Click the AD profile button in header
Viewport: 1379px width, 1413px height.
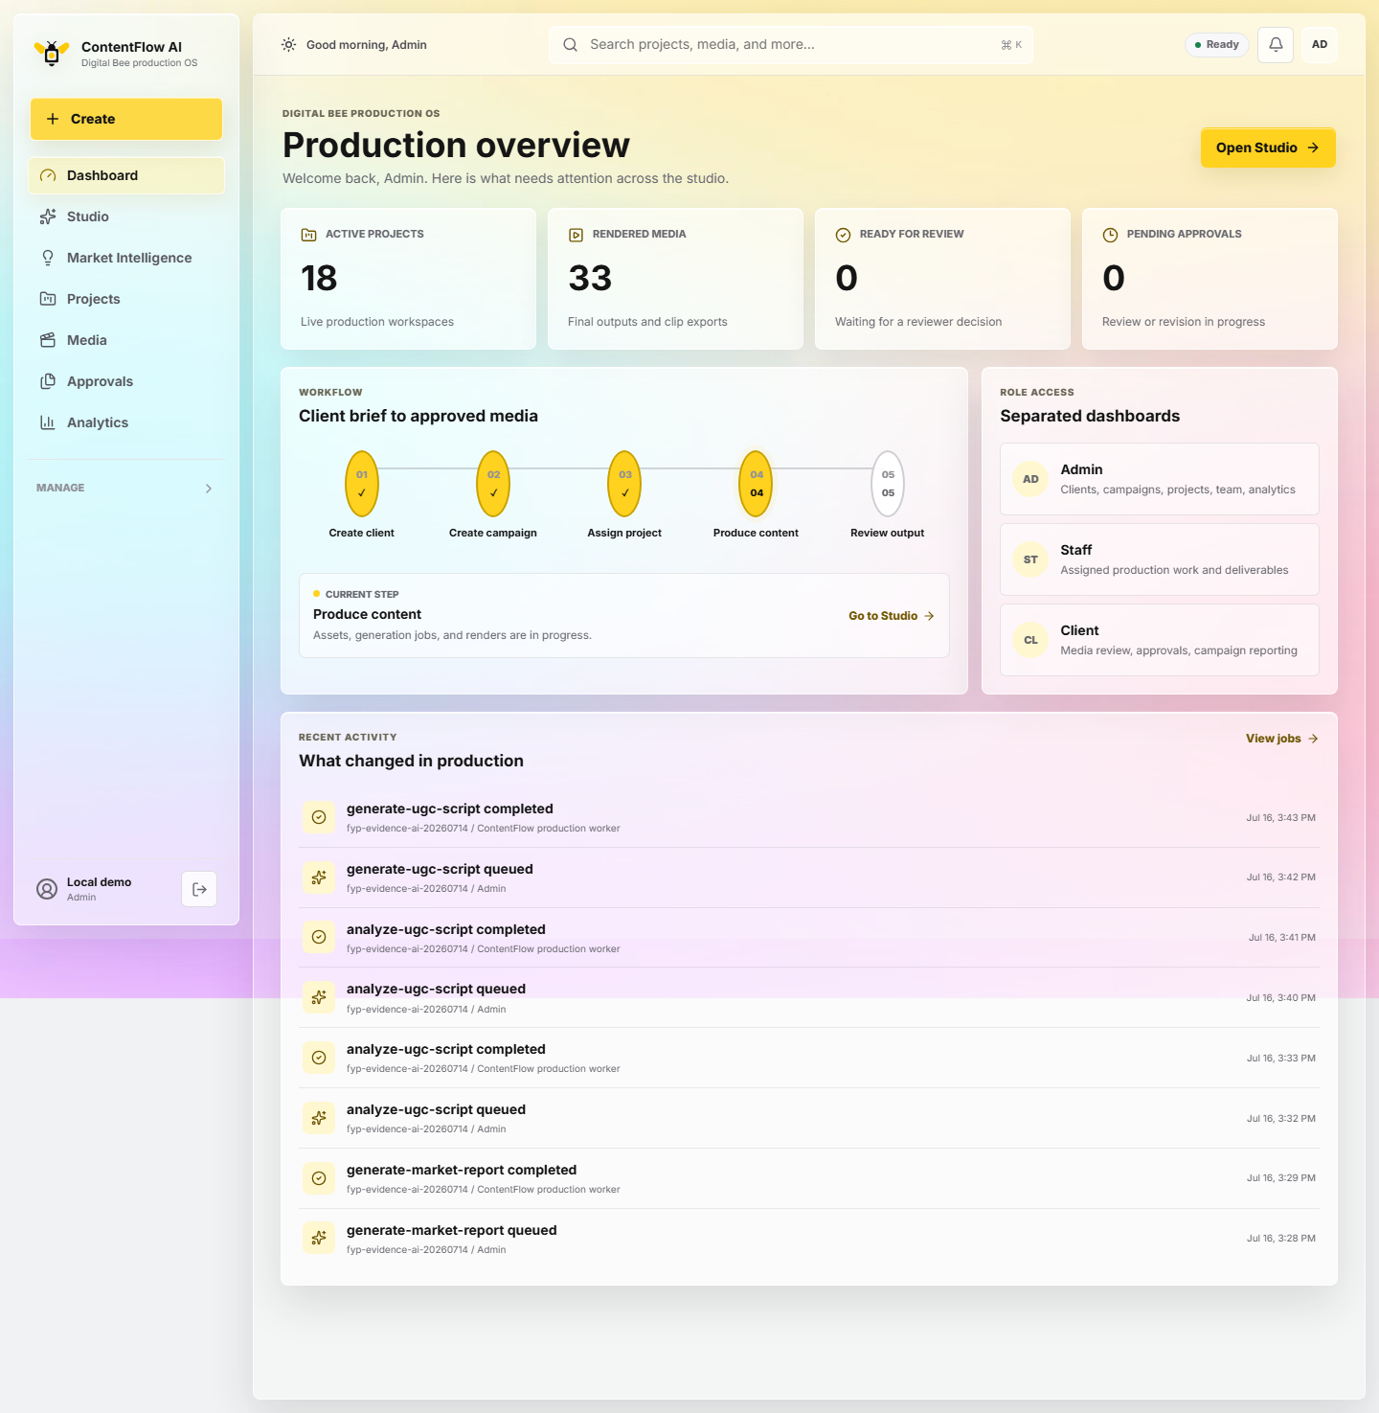[x=1320, y=44]
